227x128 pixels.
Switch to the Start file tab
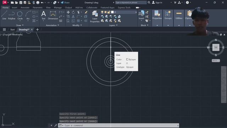pyautogui.click(x=12, y=30)
